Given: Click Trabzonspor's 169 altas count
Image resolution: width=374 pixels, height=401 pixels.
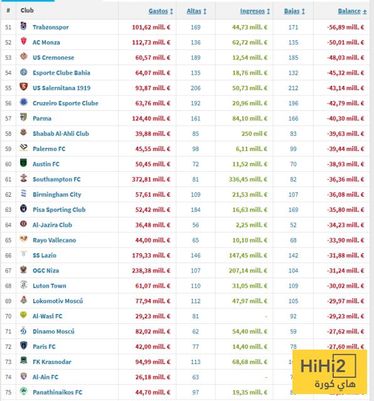Looking at the screenshot, I should pos(196,27).
